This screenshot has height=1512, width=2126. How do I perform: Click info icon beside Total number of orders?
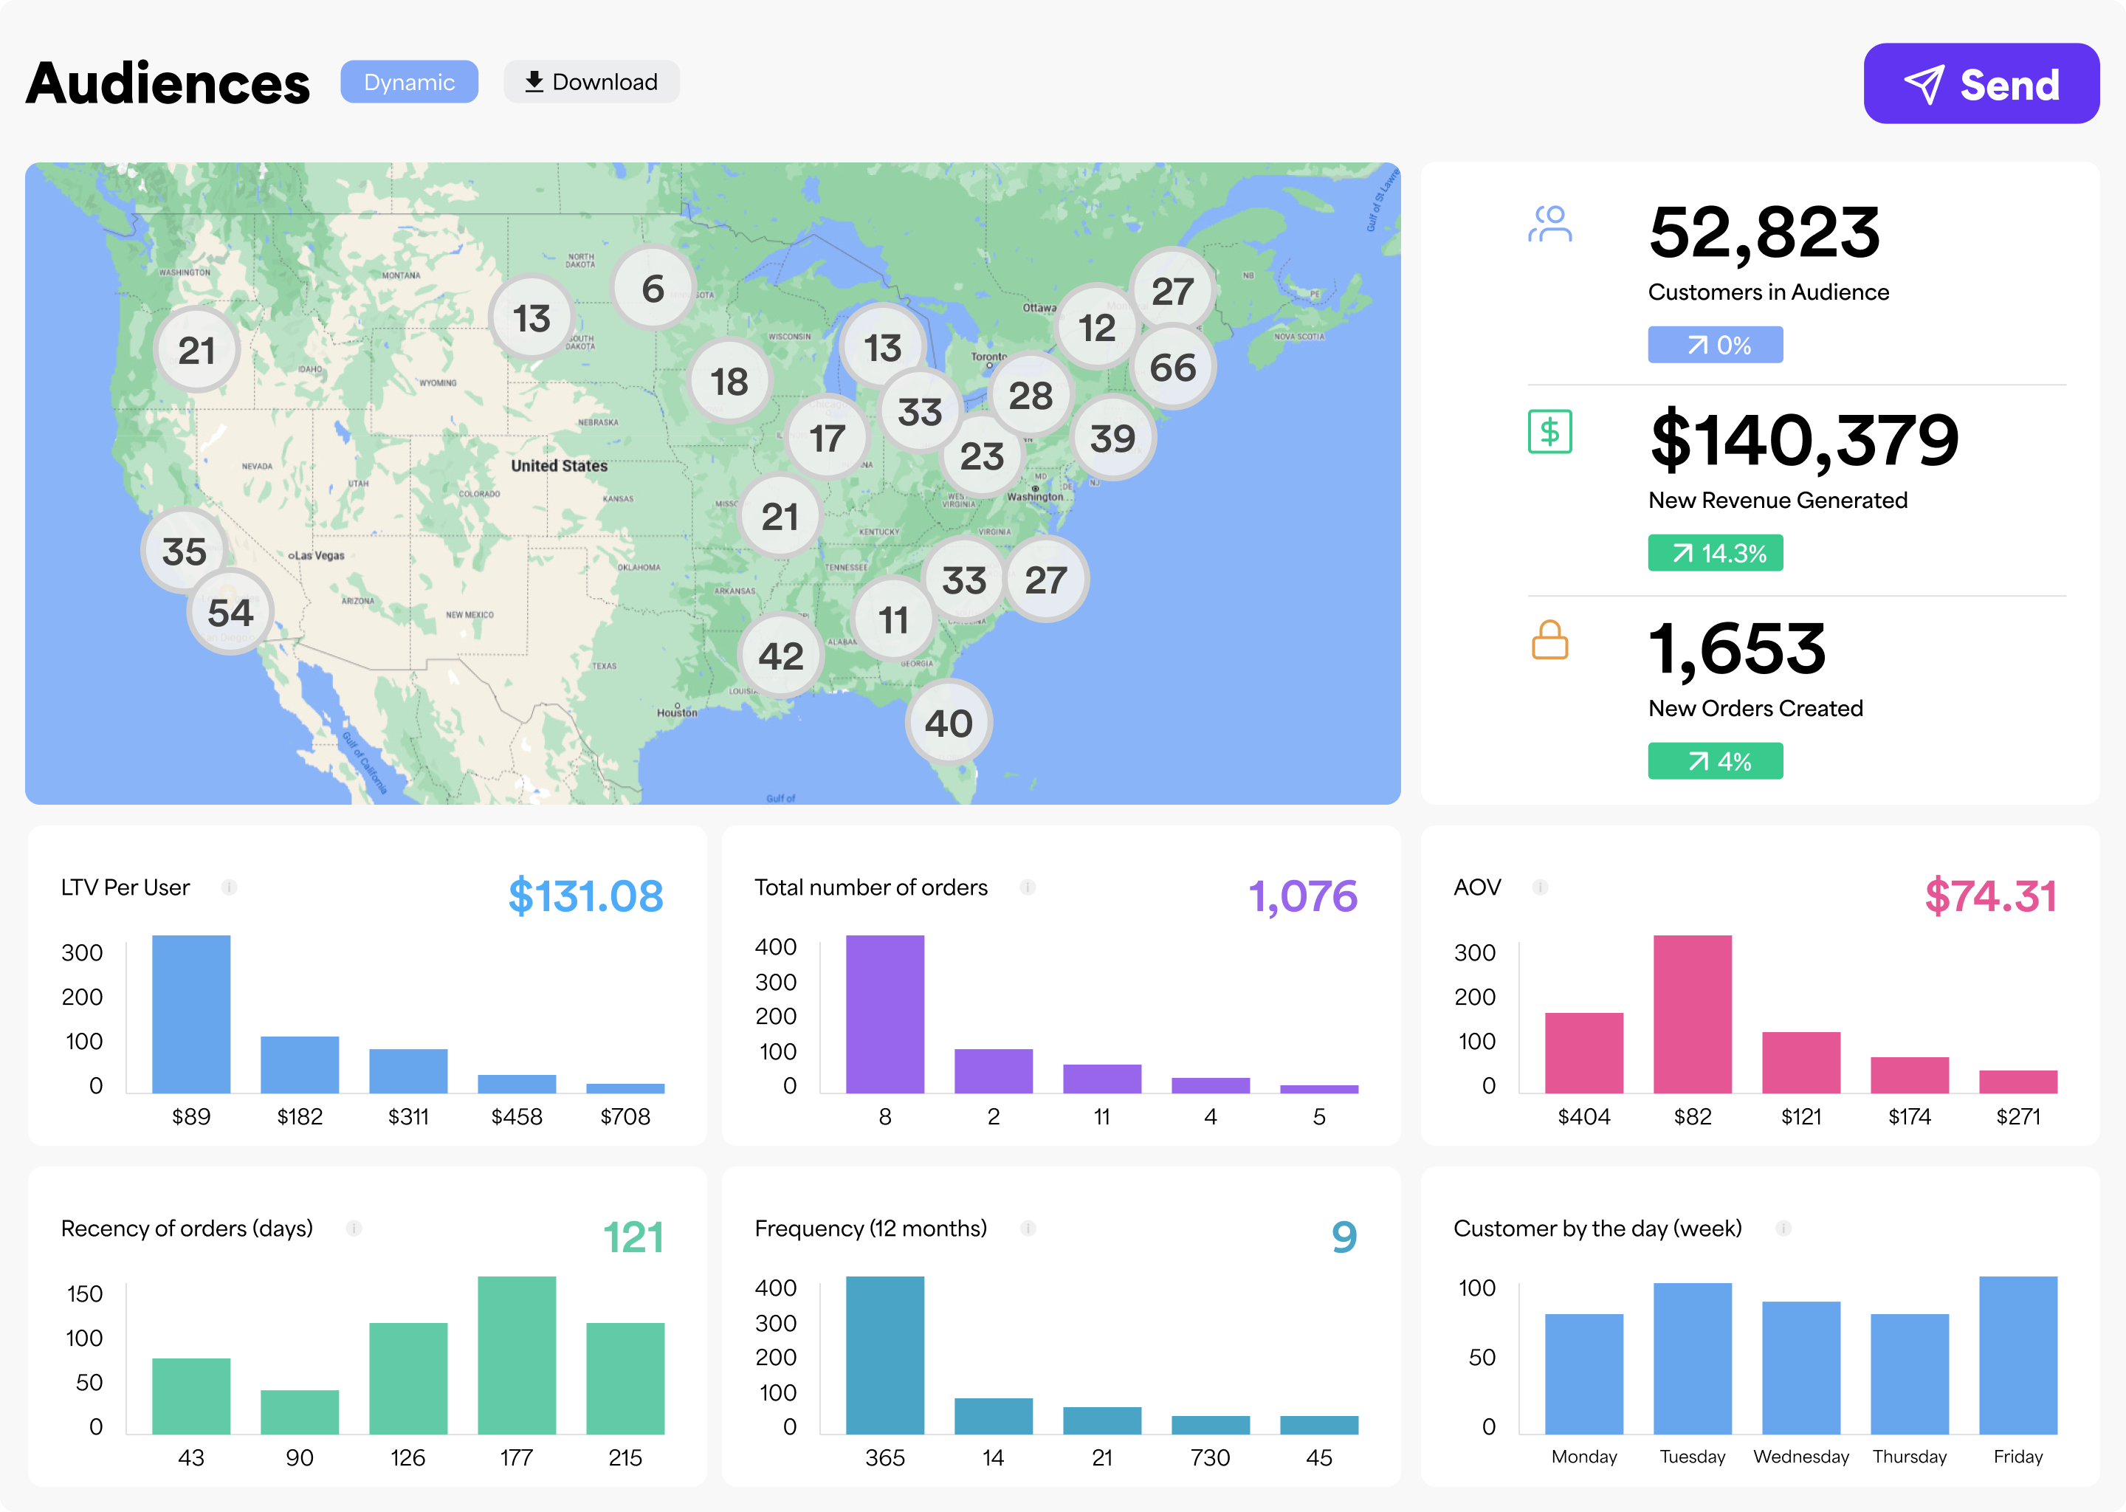click(x=1028, y=887)
